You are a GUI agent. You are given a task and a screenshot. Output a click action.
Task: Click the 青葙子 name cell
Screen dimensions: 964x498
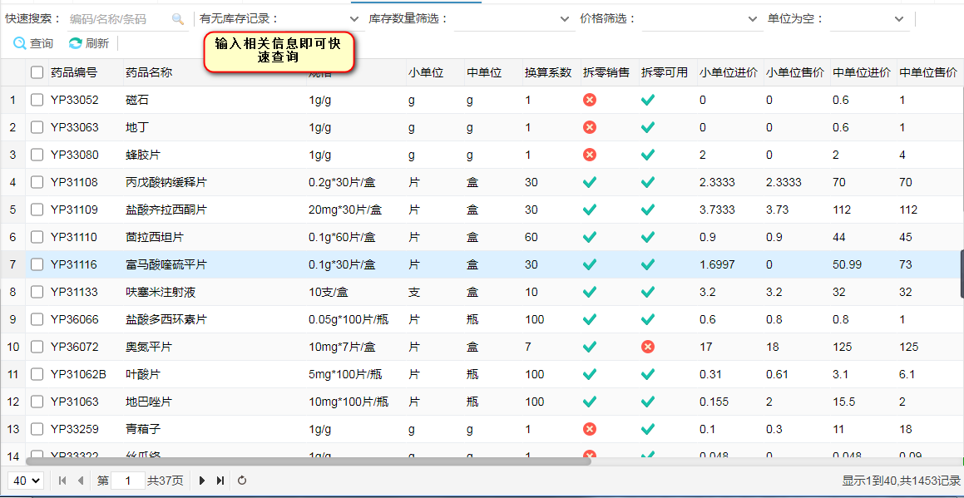(142, 428)
